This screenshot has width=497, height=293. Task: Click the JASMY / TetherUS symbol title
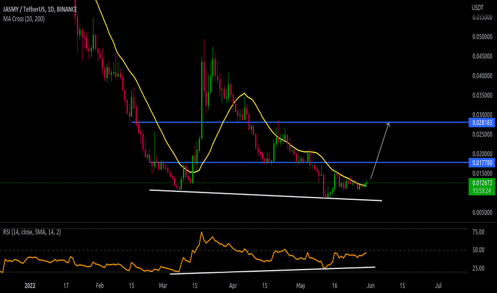click(x=40, y=10)
